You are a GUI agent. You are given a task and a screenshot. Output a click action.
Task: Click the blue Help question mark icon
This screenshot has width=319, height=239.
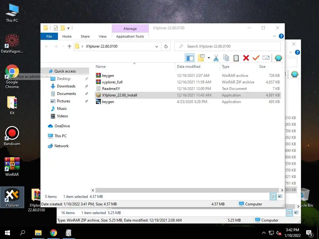point(281,36)
